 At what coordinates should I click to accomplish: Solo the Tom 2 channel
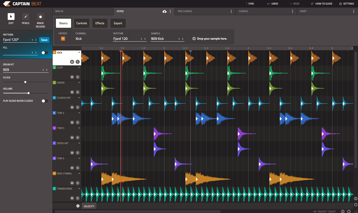pyautogui.click(x=78, y=122)
